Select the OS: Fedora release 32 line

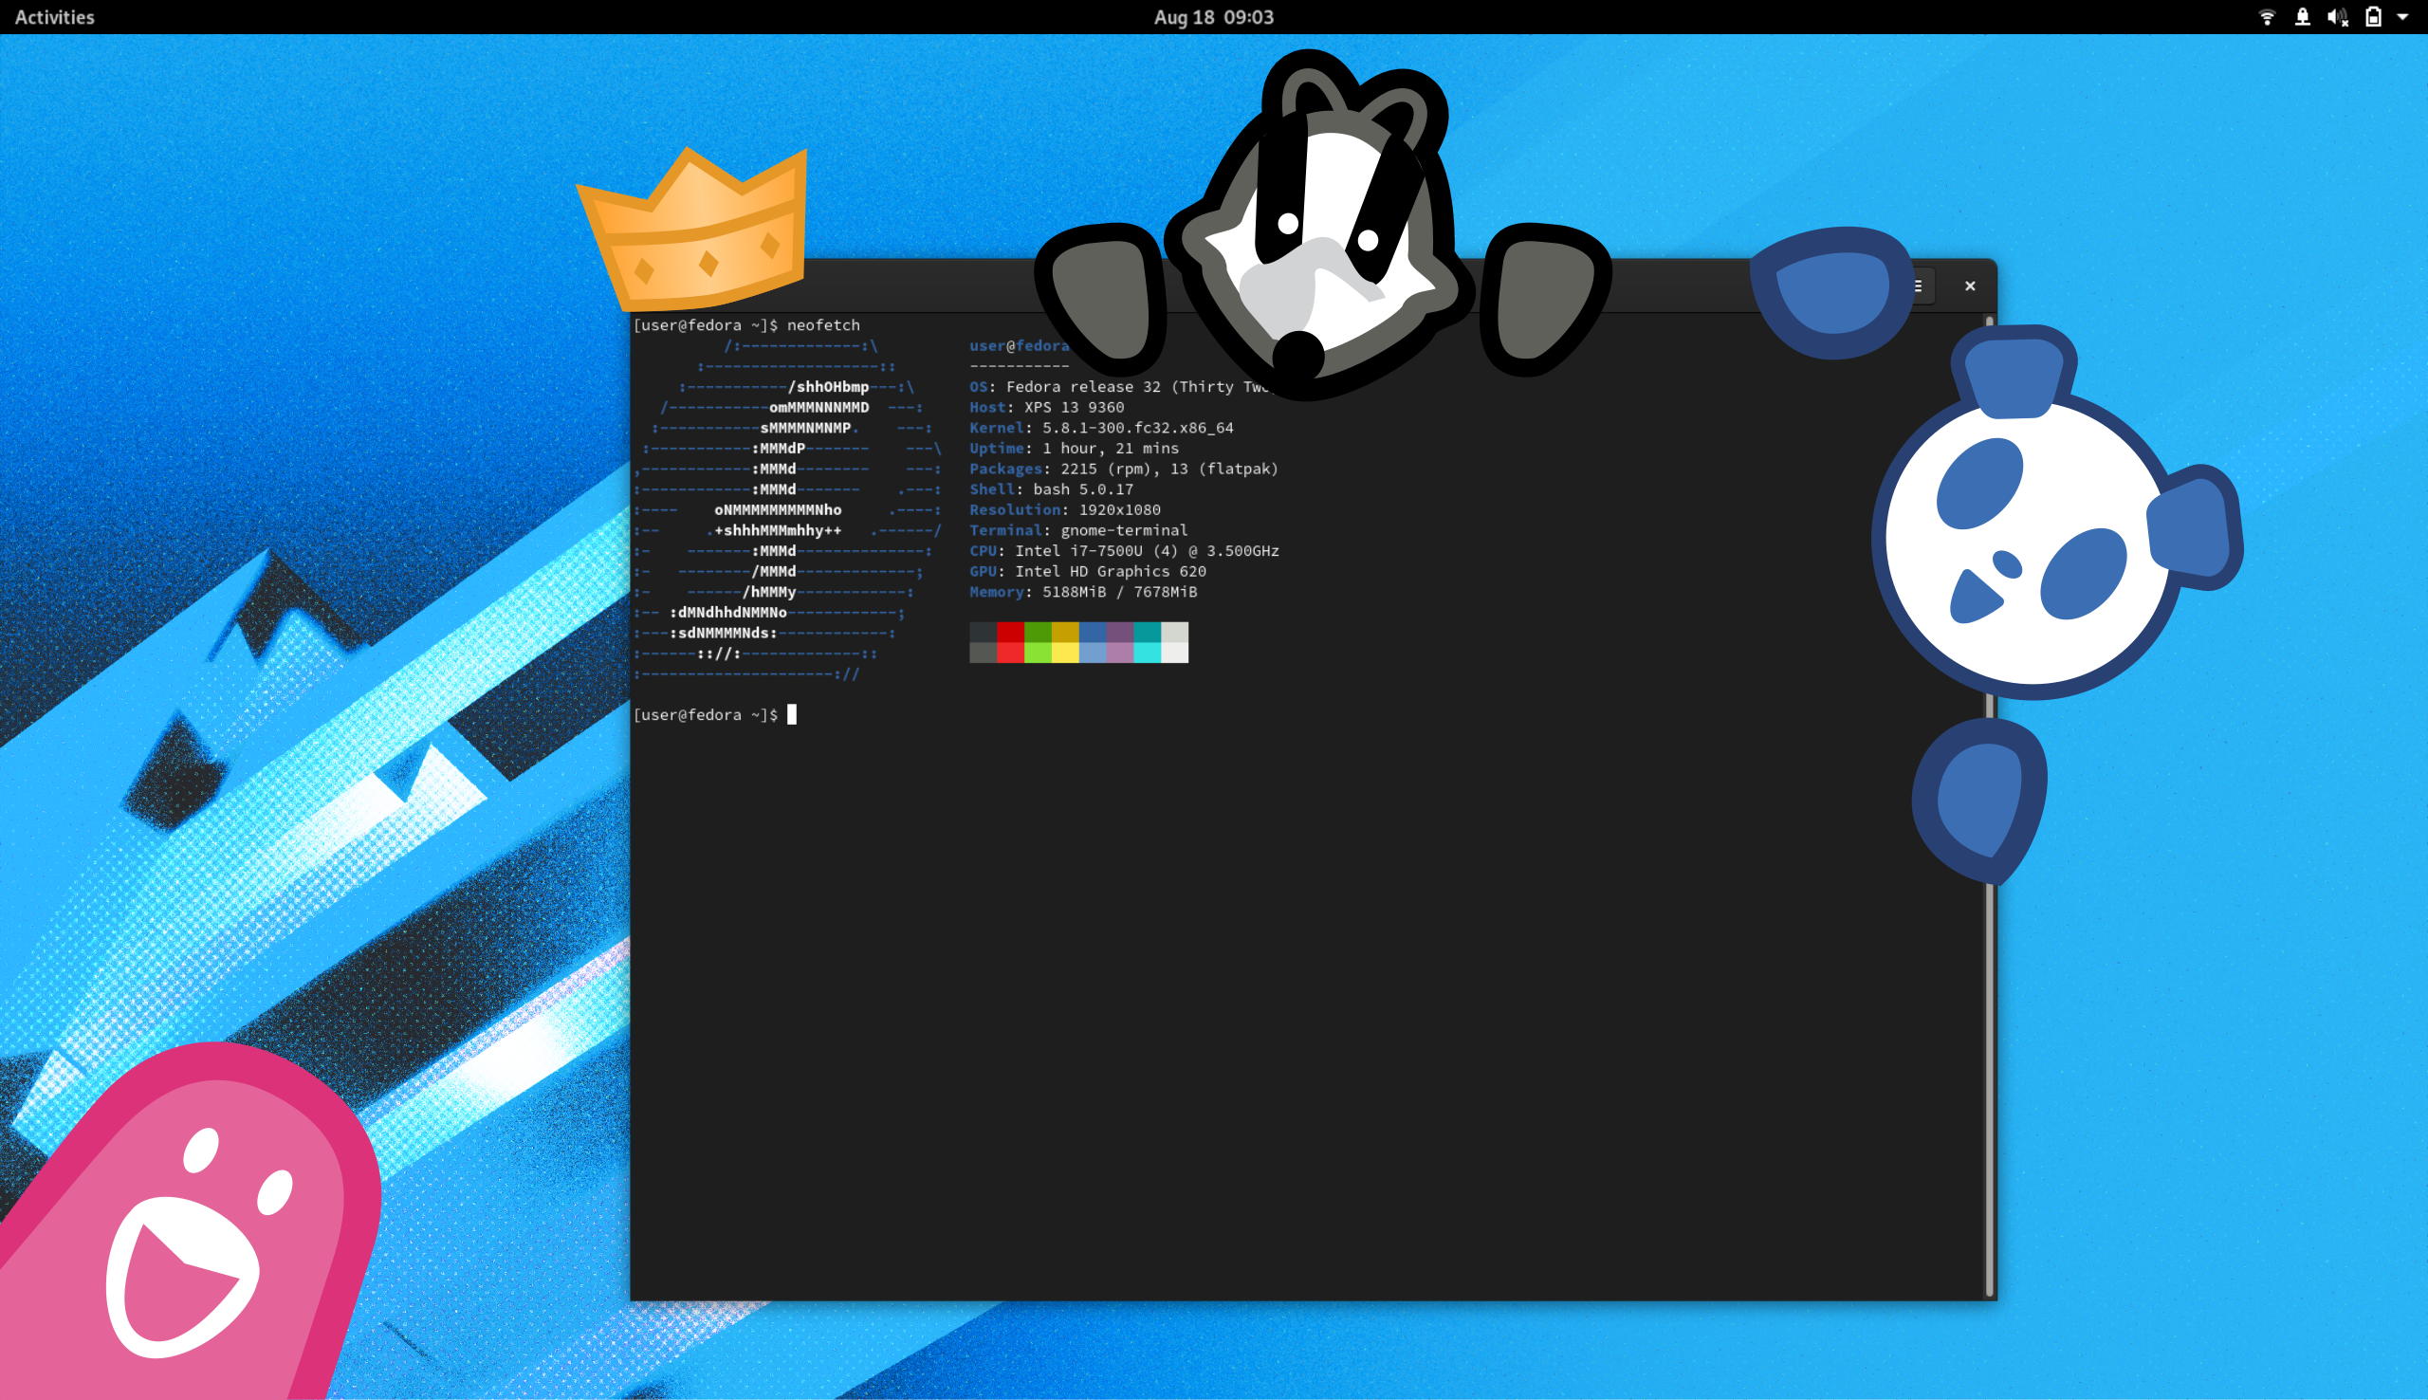tap(1123, 387)
